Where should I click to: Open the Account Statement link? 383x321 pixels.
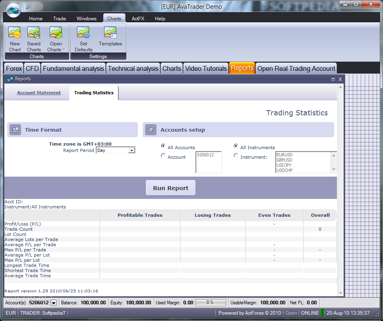(x=39, y=93)
